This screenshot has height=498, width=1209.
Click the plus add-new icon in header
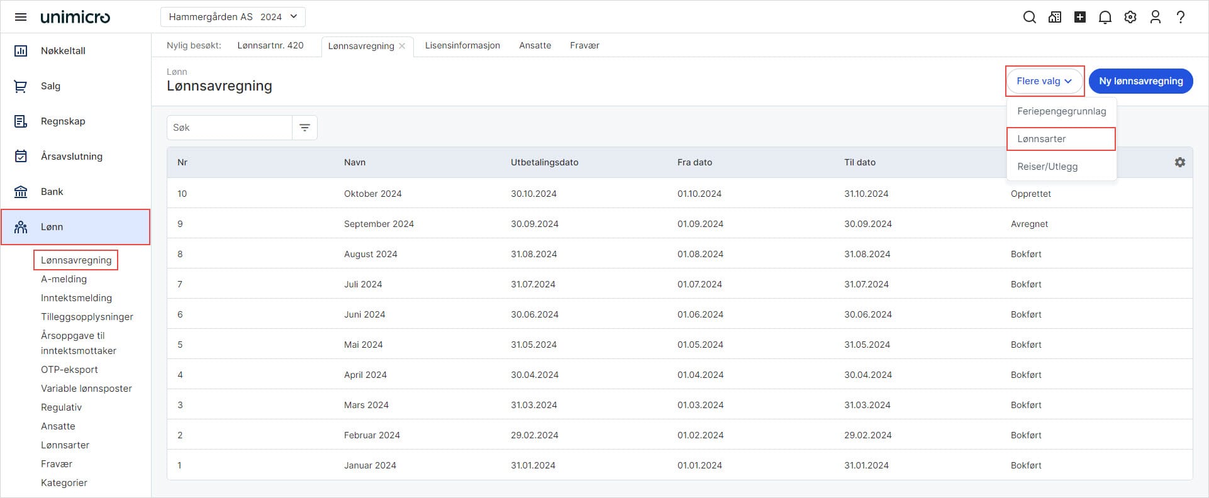(1079, 17)
